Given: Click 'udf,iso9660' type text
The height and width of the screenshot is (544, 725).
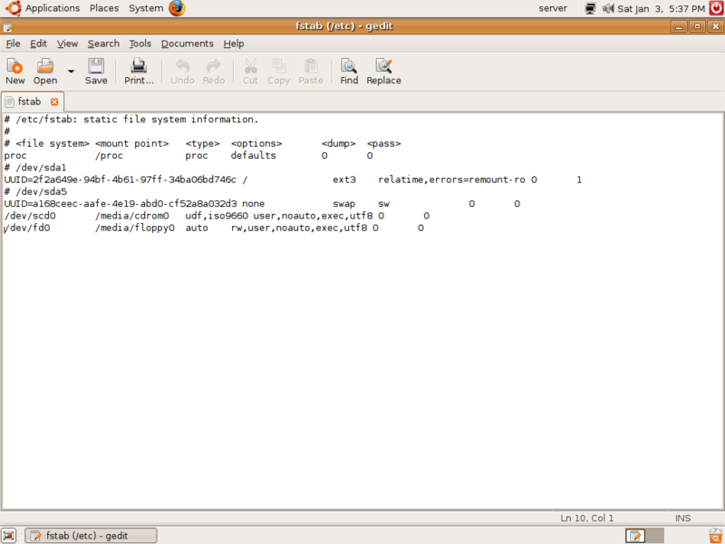Looking at the screenshot, I should pyautogui.click(x=217, y=216).
